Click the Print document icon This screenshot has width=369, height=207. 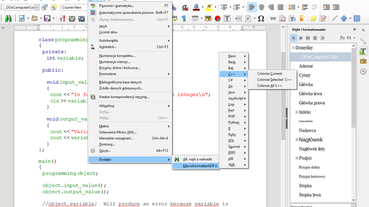coord(72,18)
